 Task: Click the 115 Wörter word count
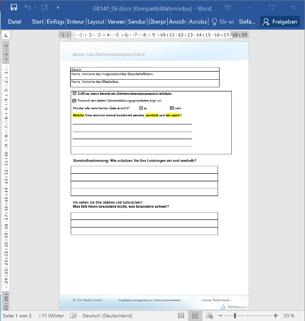point(51,315)
